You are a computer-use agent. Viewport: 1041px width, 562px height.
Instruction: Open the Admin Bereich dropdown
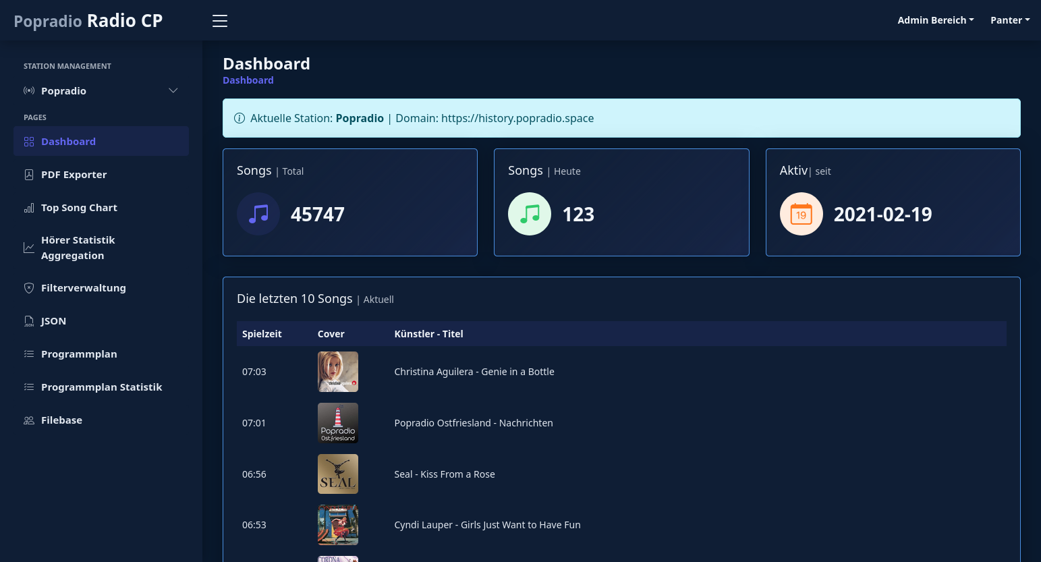pos(935,20)
